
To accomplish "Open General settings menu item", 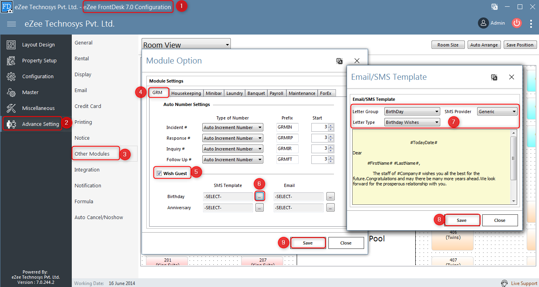I will point(83,42).
